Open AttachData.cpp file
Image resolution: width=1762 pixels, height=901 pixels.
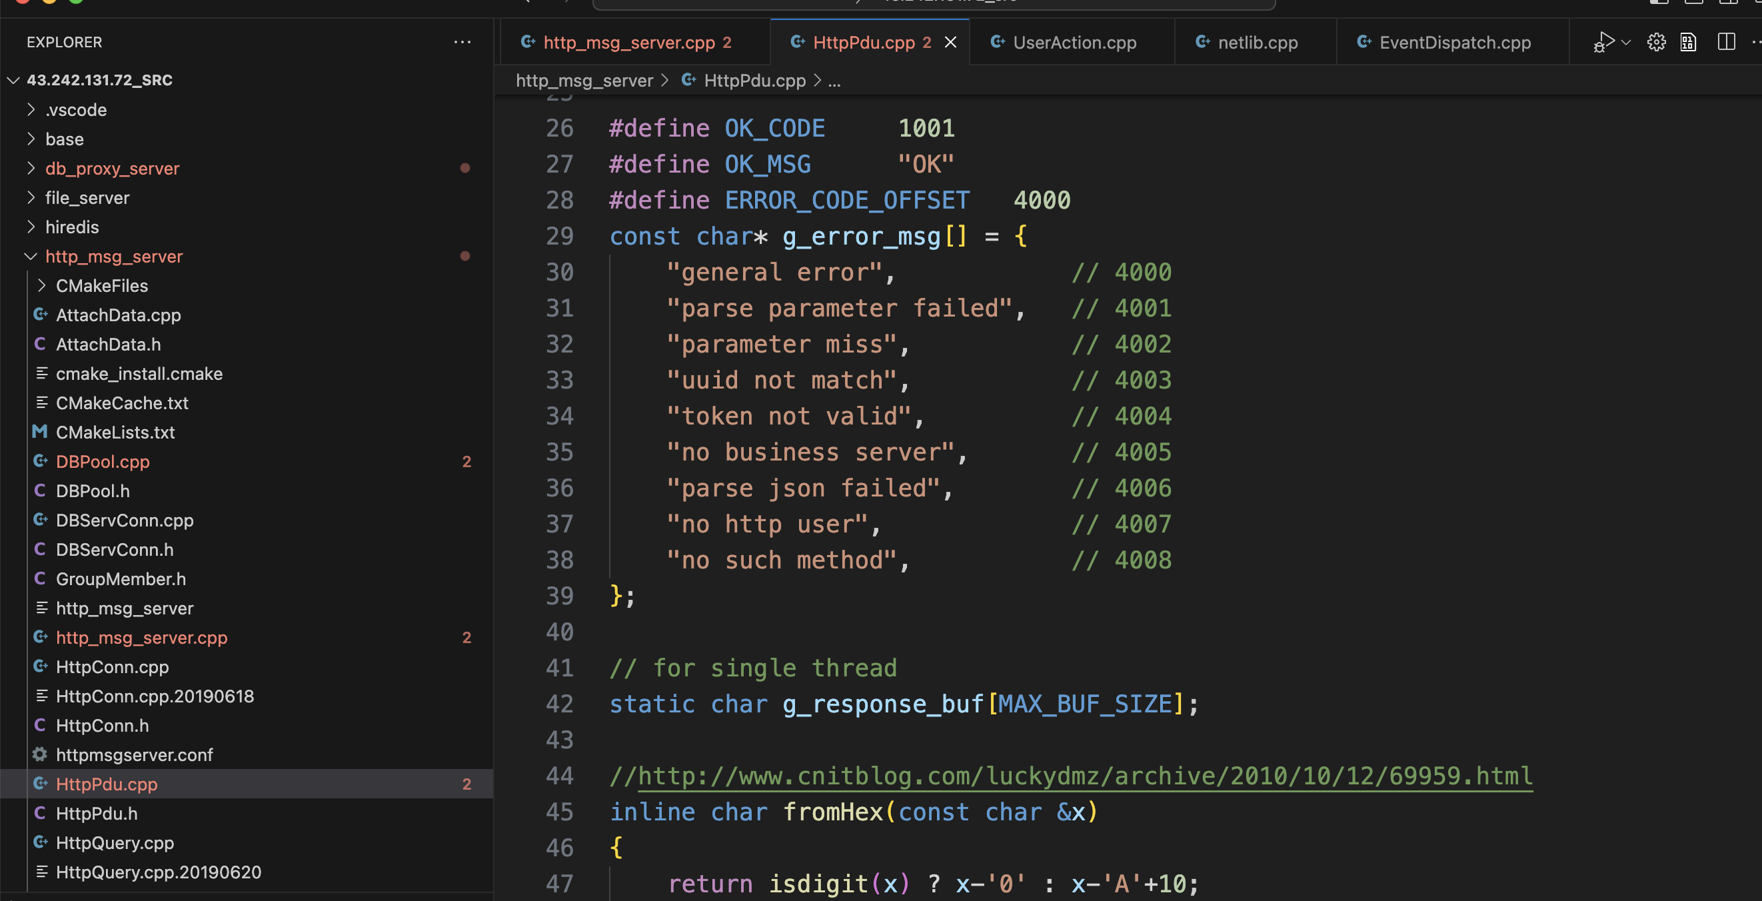click(x=247, y=315)
